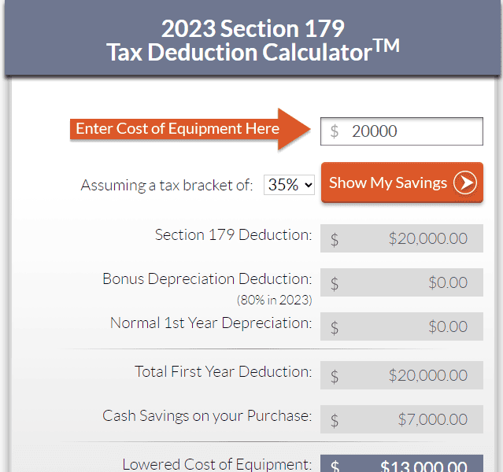Click the circled arrow icon on Show My Savings
Viewport: 503px width, 472px height.
click(465, 183)
